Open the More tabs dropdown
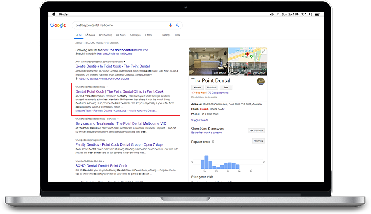 pyautogui.click(x=148, y=35)
